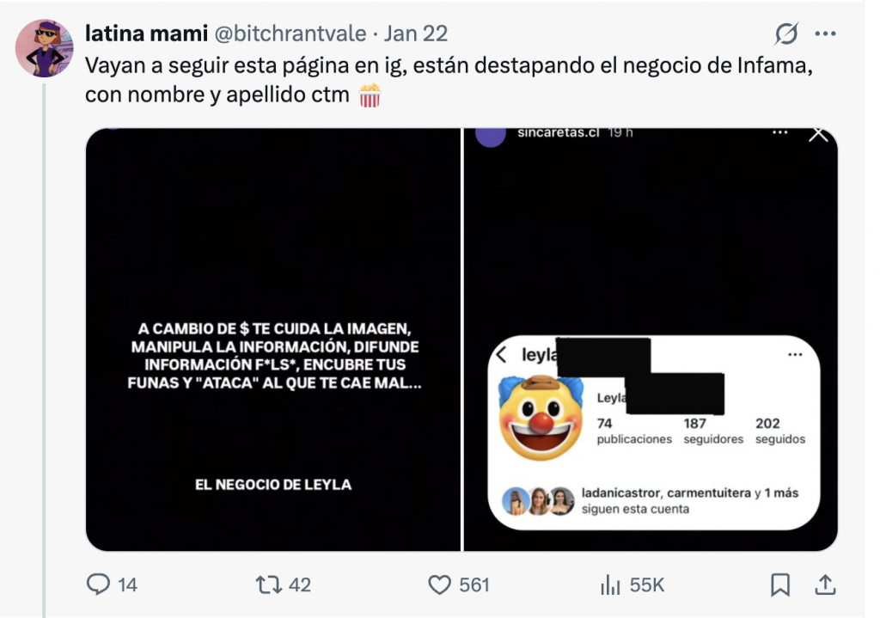Open the Leyla profile card's three-dot menu
The width and height of the screenshot is (880, 618).
pyautogui.click(x=795, y=354)
